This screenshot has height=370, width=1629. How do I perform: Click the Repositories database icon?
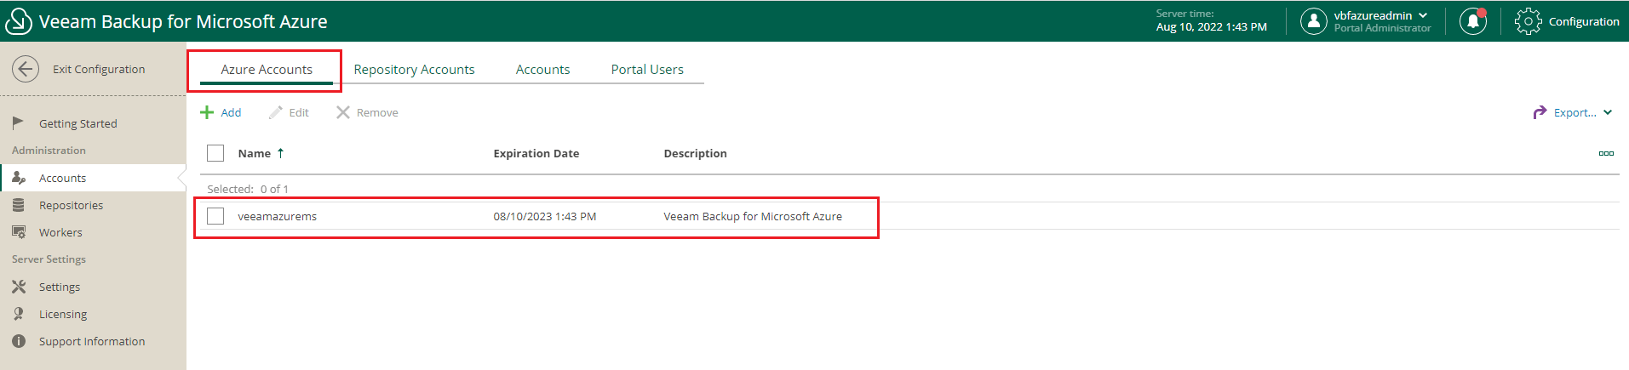pyautogui.click(x=18, y=205)
